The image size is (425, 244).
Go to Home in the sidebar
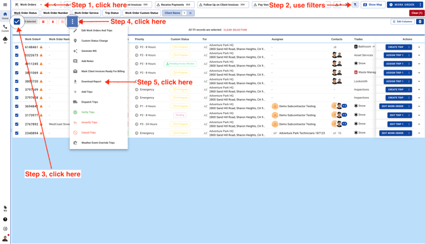click(5, 16)
